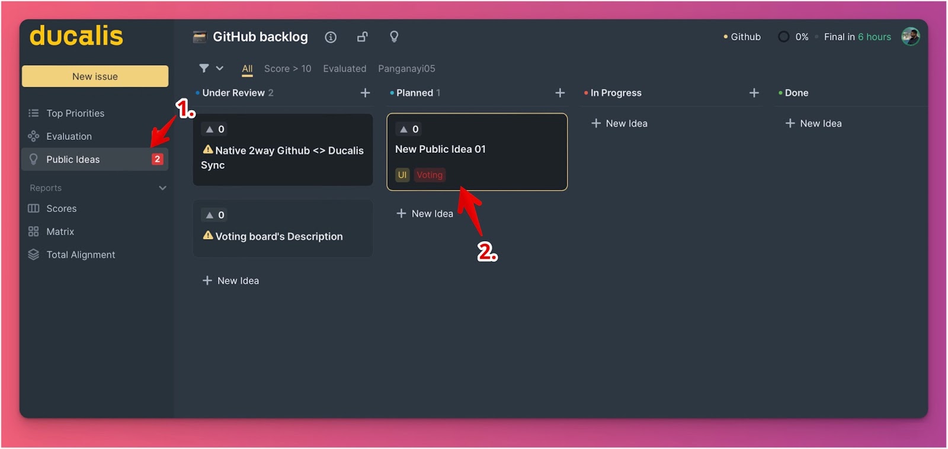Add idea via In Progress plus
948x449 pixels.
pyautogui.click(x=754, y=93)
